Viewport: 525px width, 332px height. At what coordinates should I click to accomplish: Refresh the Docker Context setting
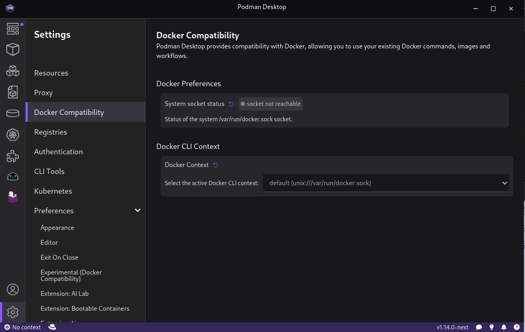216,165
